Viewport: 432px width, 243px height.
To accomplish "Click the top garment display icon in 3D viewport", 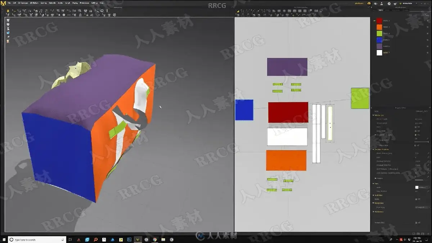I will [8, 21].
